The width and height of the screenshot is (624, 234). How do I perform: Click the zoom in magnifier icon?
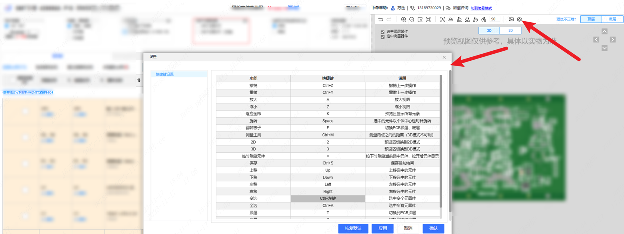click(403, 19)
